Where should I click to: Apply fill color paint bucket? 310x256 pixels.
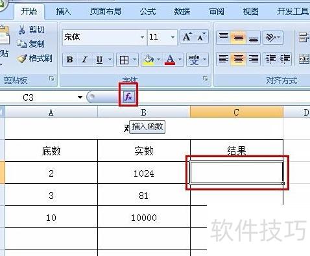(149, 60)
